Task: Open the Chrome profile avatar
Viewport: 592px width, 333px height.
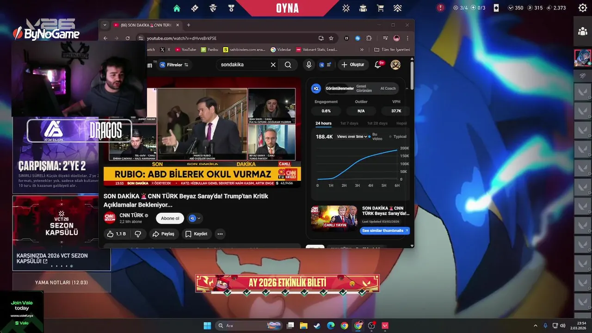Action: [396, 38]
